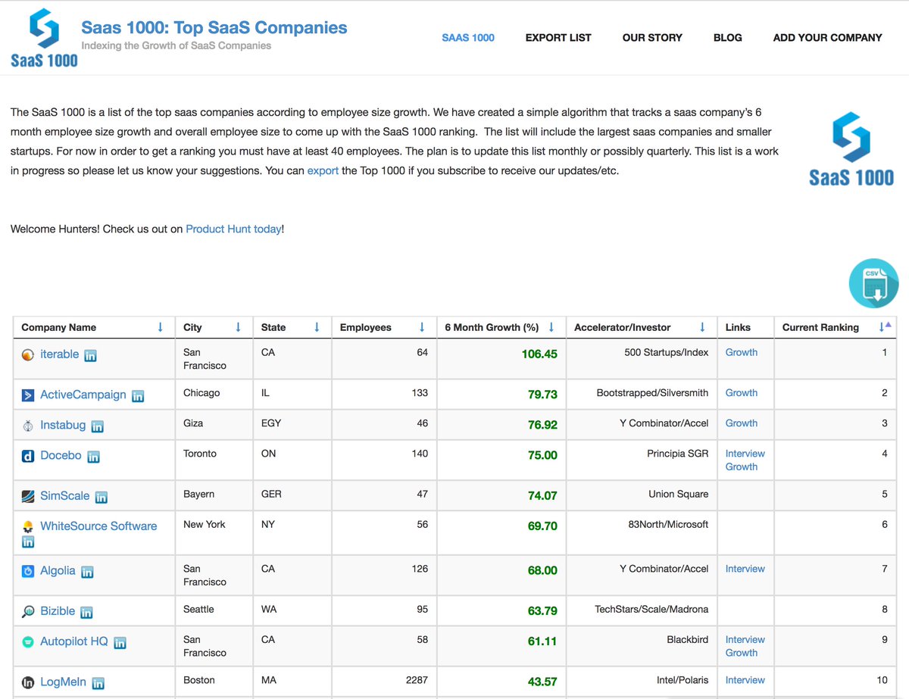Open Algolia's LinkedIn icon
The image size is (909, 699).
pos(87,573)
